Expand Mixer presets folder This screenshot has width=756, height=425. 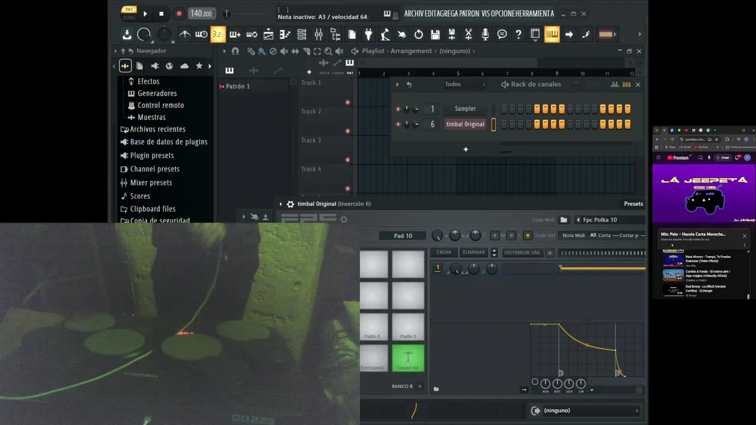[x=151, y=182]
